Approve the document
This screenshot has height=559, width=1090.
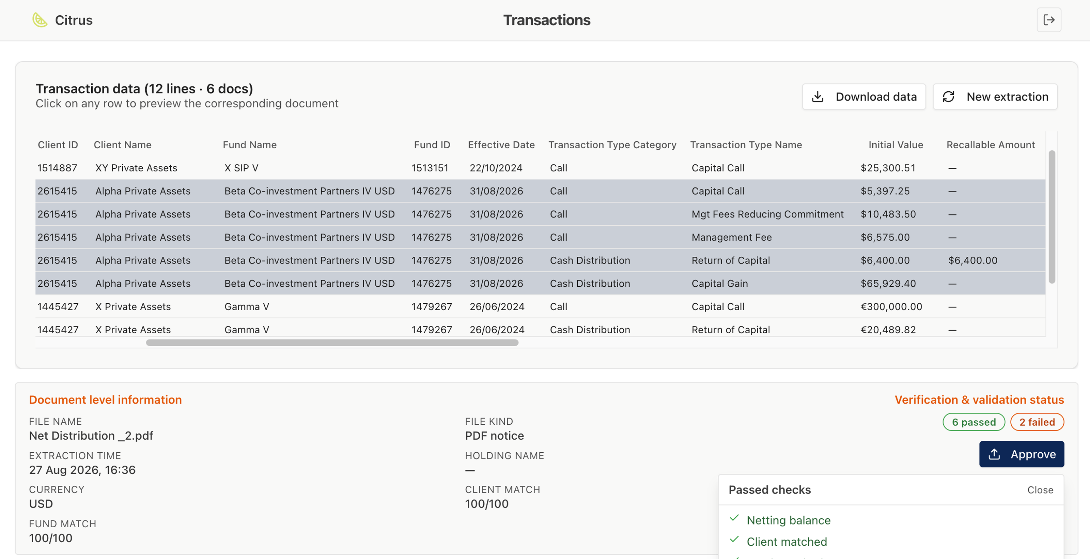[x=1022, y=454]
